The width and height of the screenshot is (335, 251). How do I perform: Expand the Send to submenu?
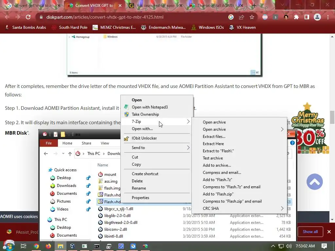[x=157, y=147]
